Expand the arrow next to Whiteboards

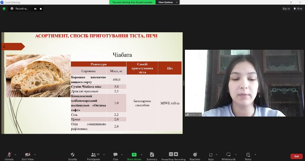[x=236, y=155]
